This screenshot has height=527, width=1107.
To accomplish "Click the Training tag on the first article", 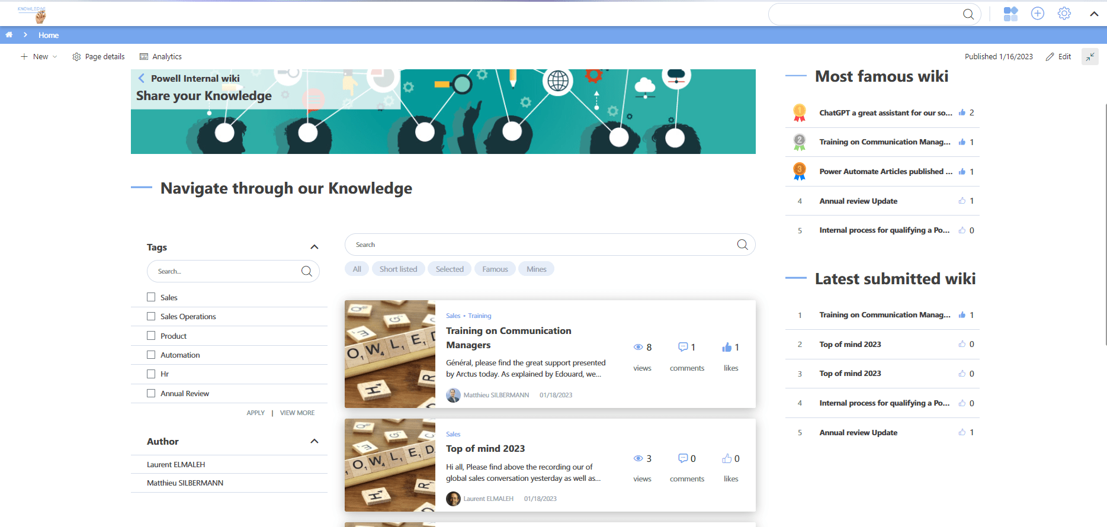I will click(480, 316).
